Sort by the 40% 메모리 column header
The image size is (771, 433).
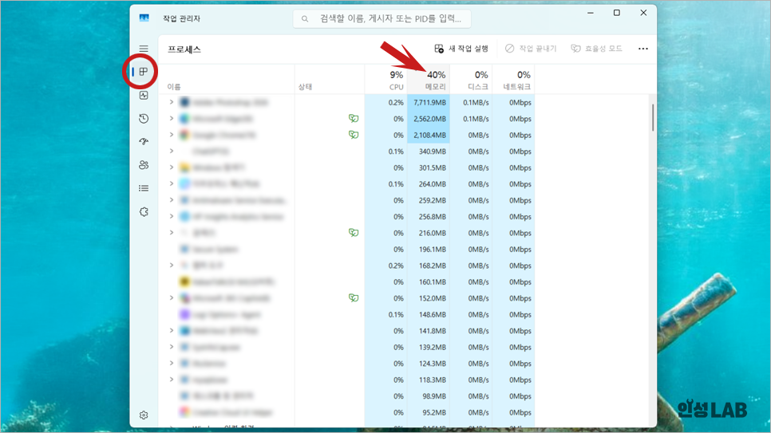[429, 80]
